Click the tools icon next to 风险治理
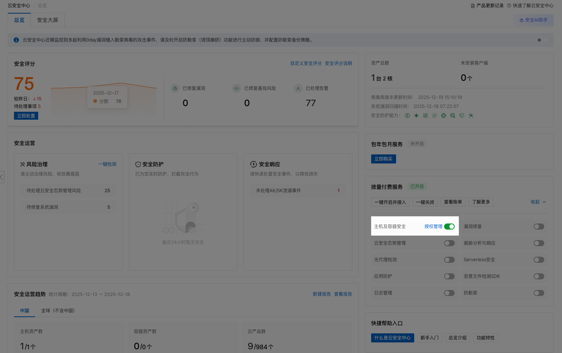562x353 pixels. (23, 164)
